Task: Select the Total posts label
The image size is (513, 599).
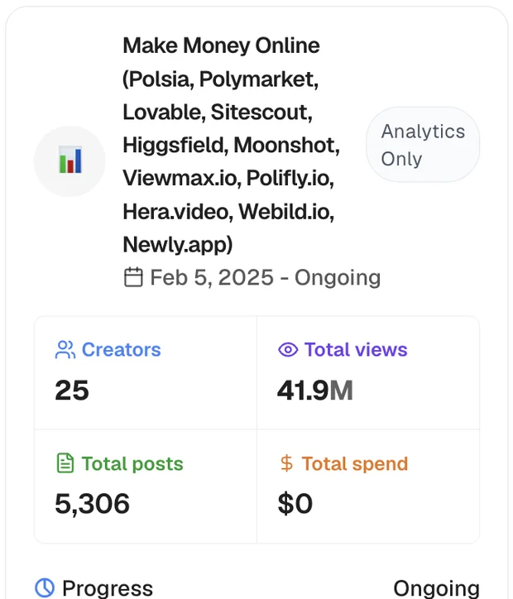Action: [x=132, y=463]
